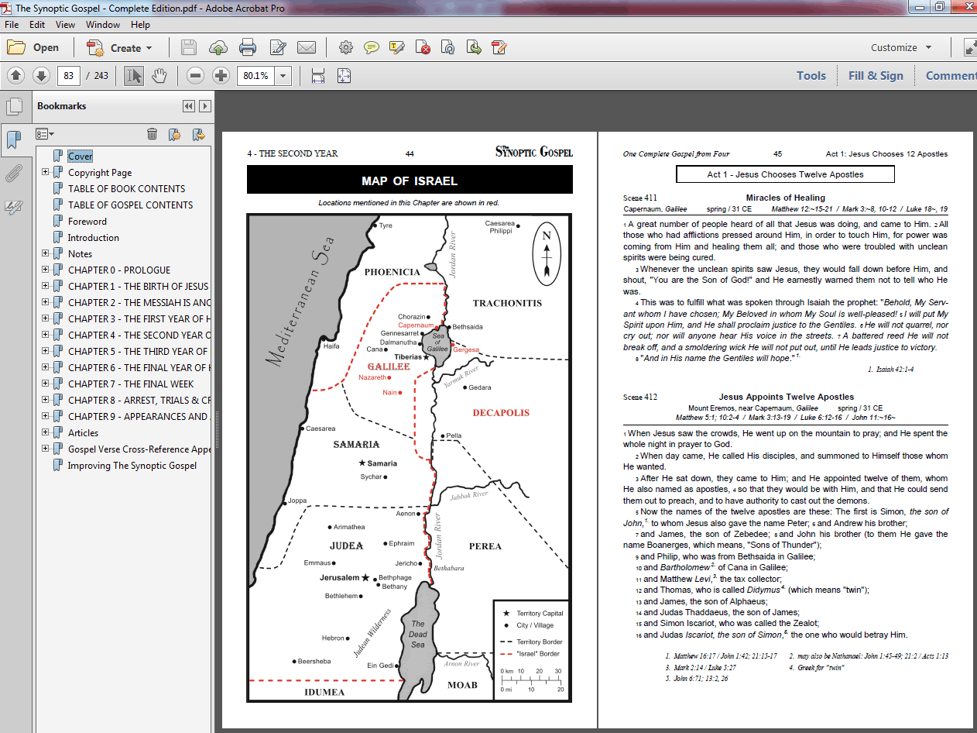This screenshot has width=977, height=733.
Task: Open the bookmarks options menu dropdown
Action: pyautogui.click(x=45, y=134)
